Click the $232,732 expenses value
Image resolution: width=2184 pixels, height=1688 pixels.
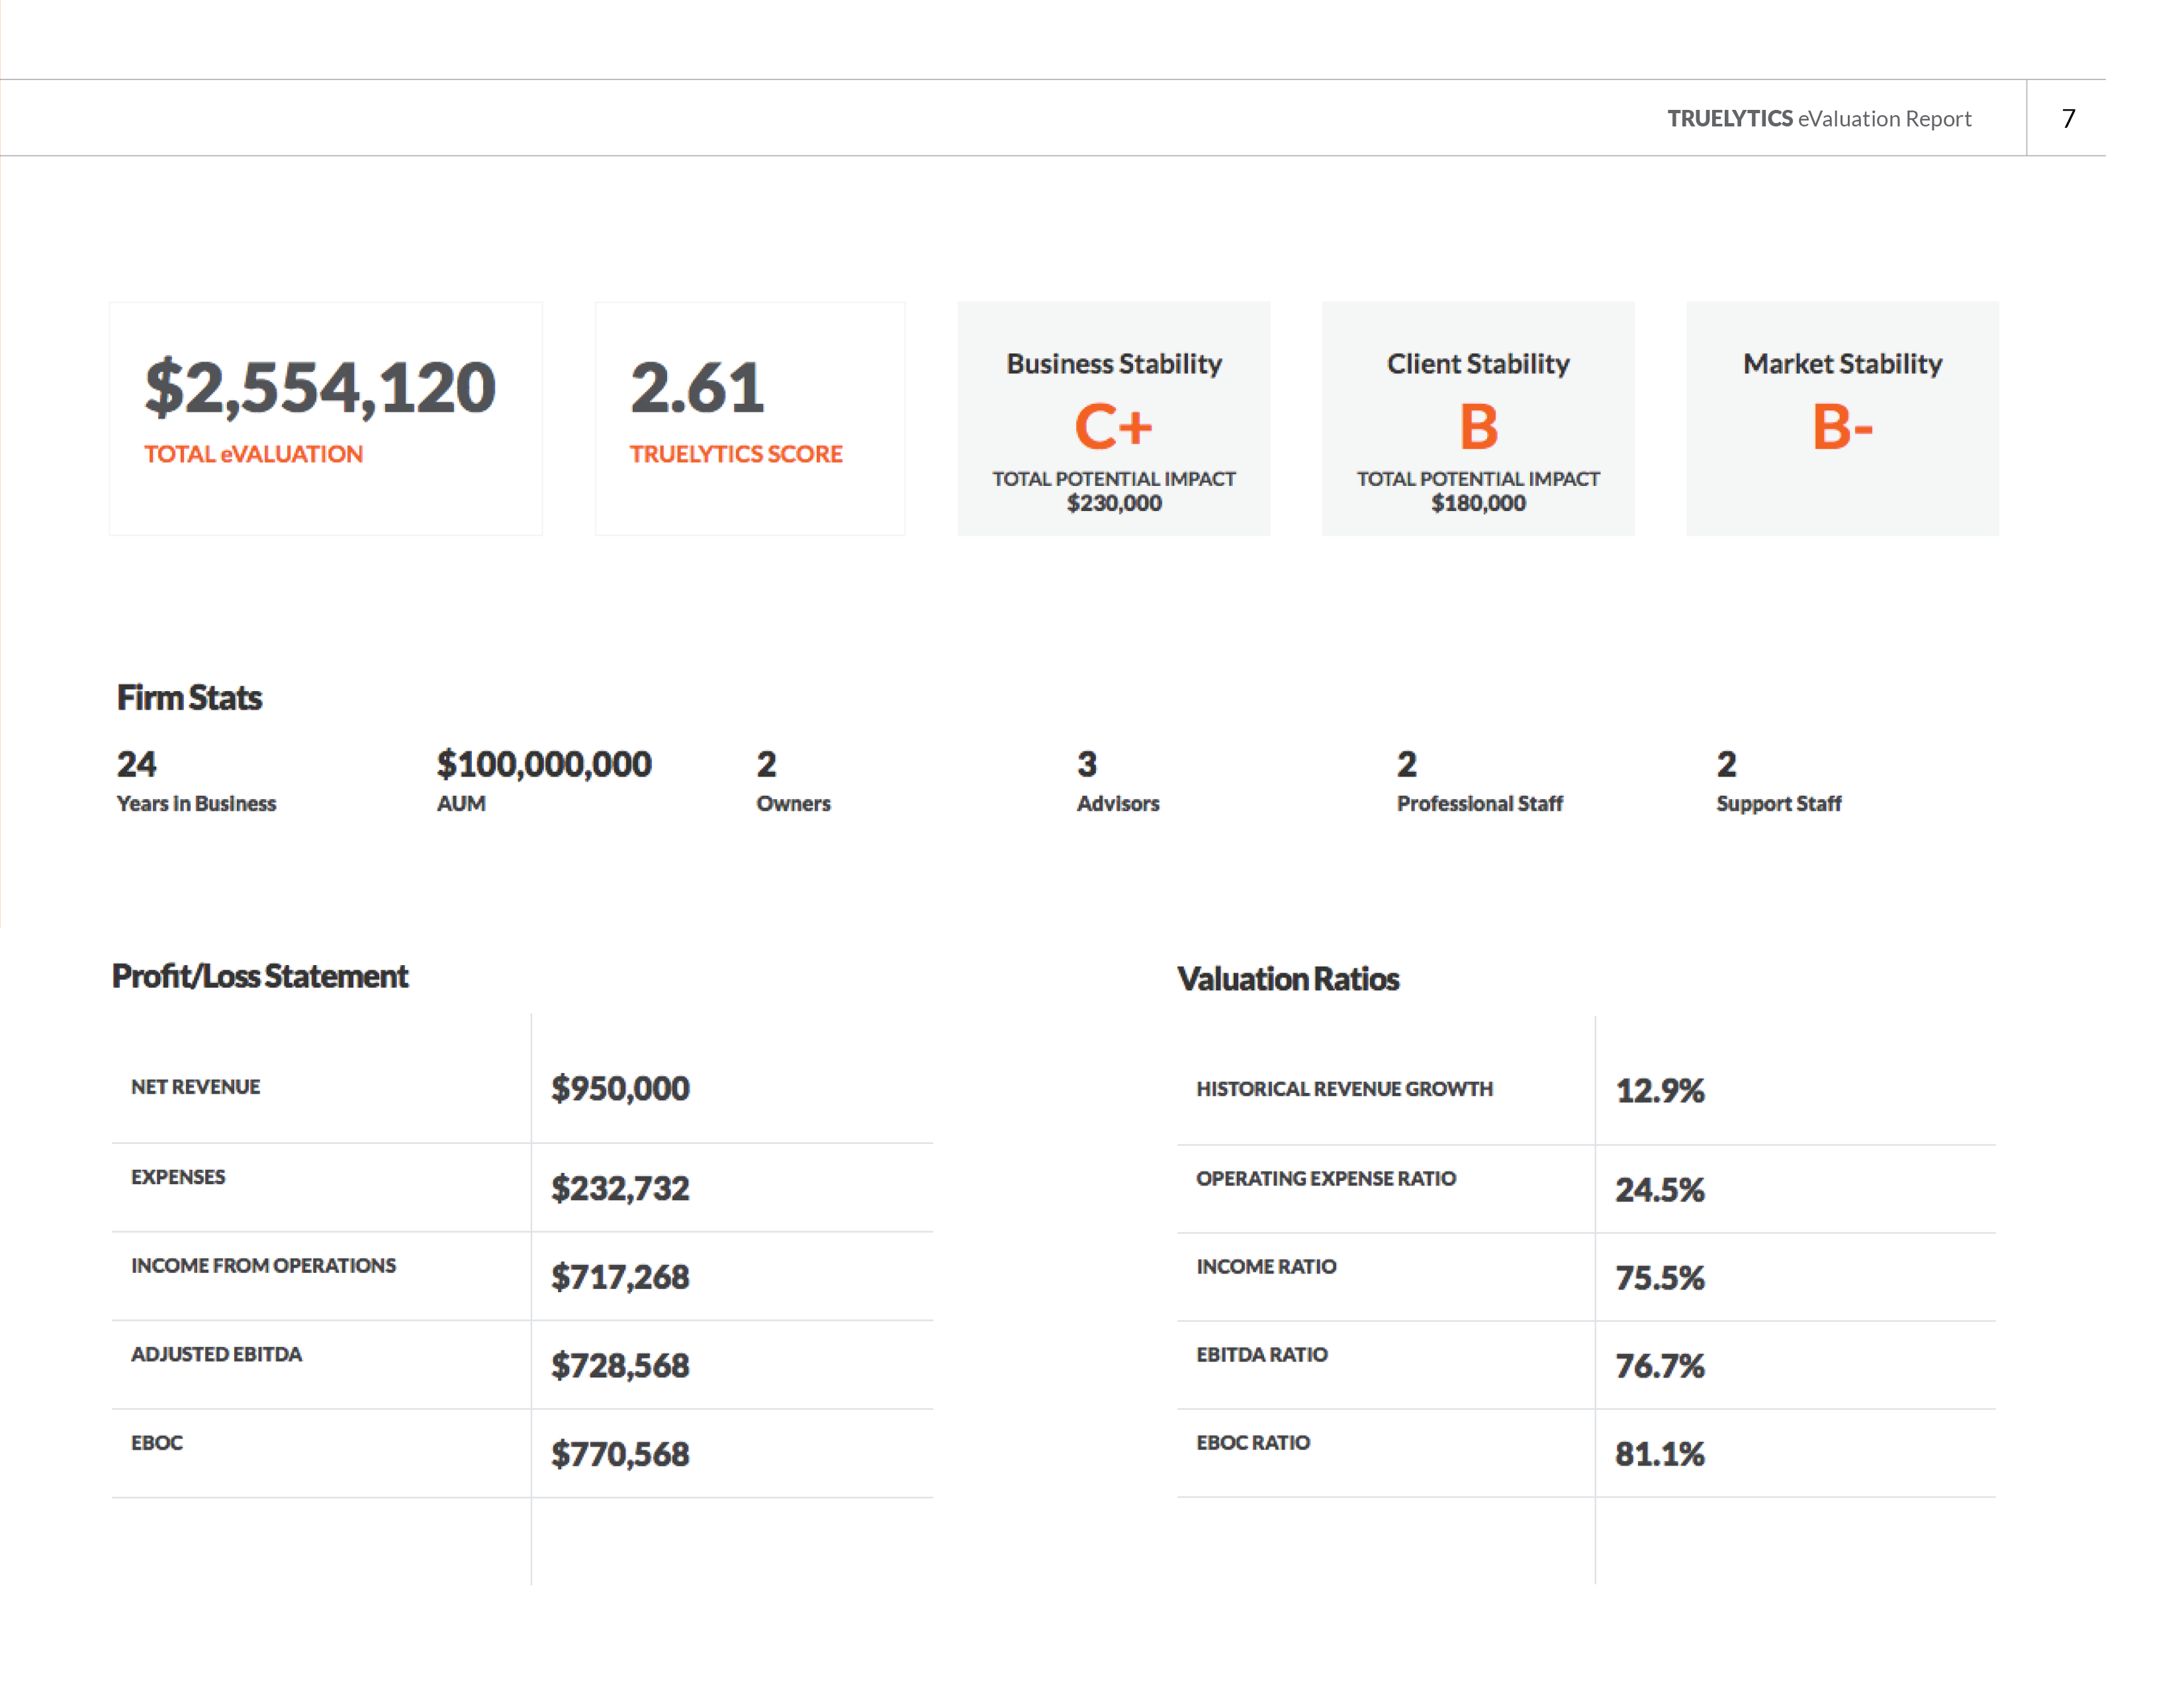[620, 1188]
